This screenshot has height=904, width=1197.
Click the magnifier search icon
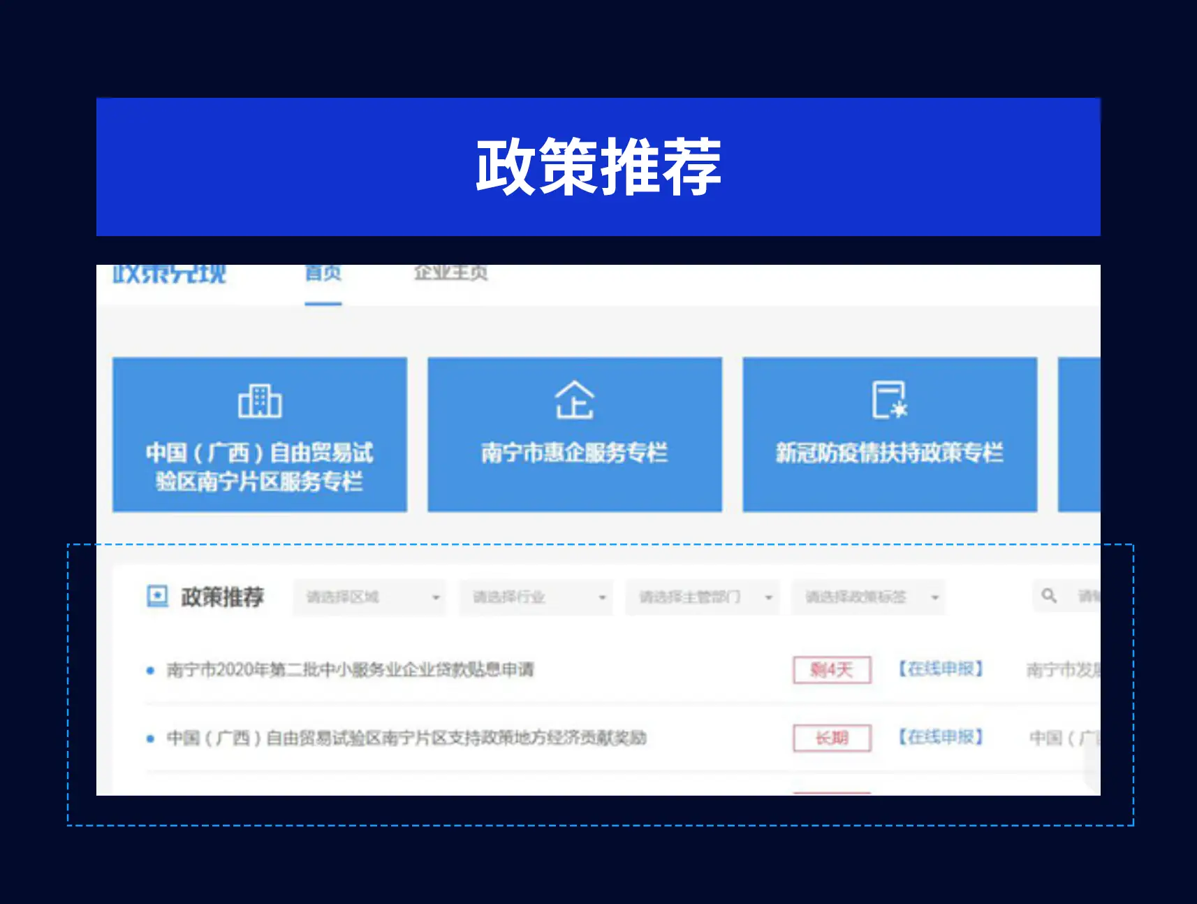click(x=1048, y=596)
